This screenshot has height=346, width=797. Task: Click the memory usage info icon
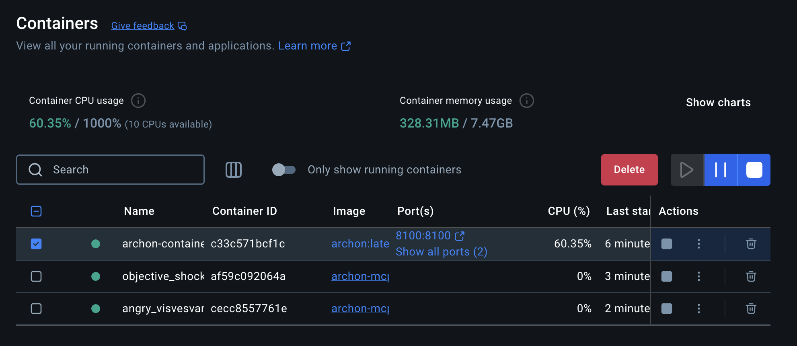pos(526,101)
